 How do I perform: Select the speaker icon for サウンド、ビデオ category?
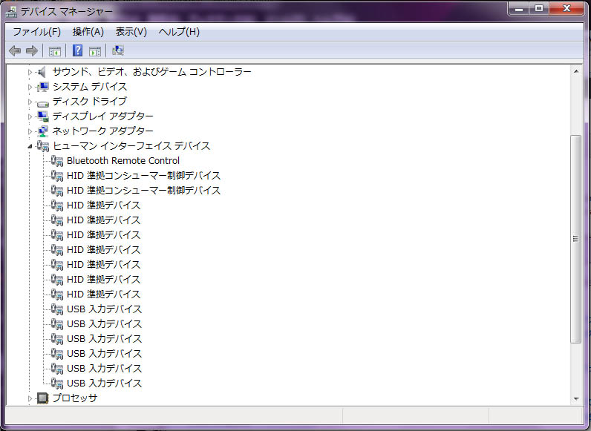click(x=42, y=71)
